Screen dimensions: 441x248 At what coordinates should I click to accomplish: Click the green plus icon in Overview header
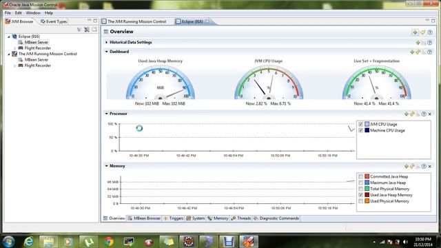point(415,32)
